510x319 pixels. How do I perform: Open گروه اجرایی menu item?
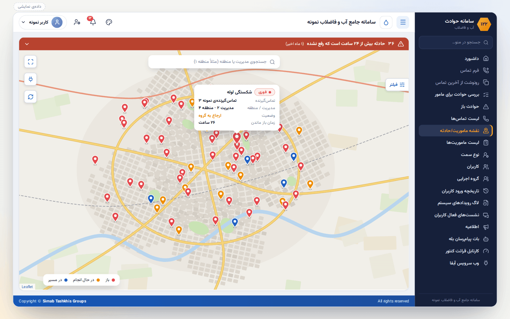pyautogui.click(x=455, y=179)
